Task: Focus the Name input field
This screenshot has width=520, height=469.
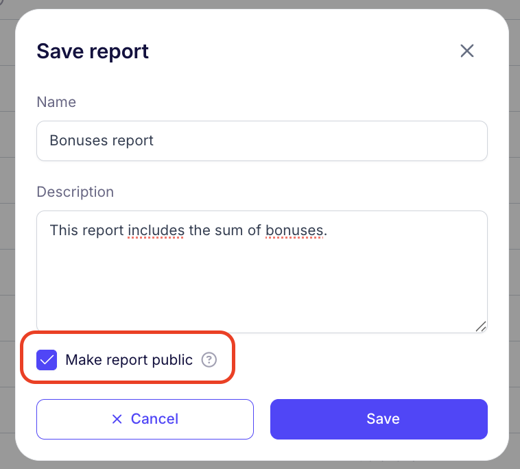Action: click(261, 141)
